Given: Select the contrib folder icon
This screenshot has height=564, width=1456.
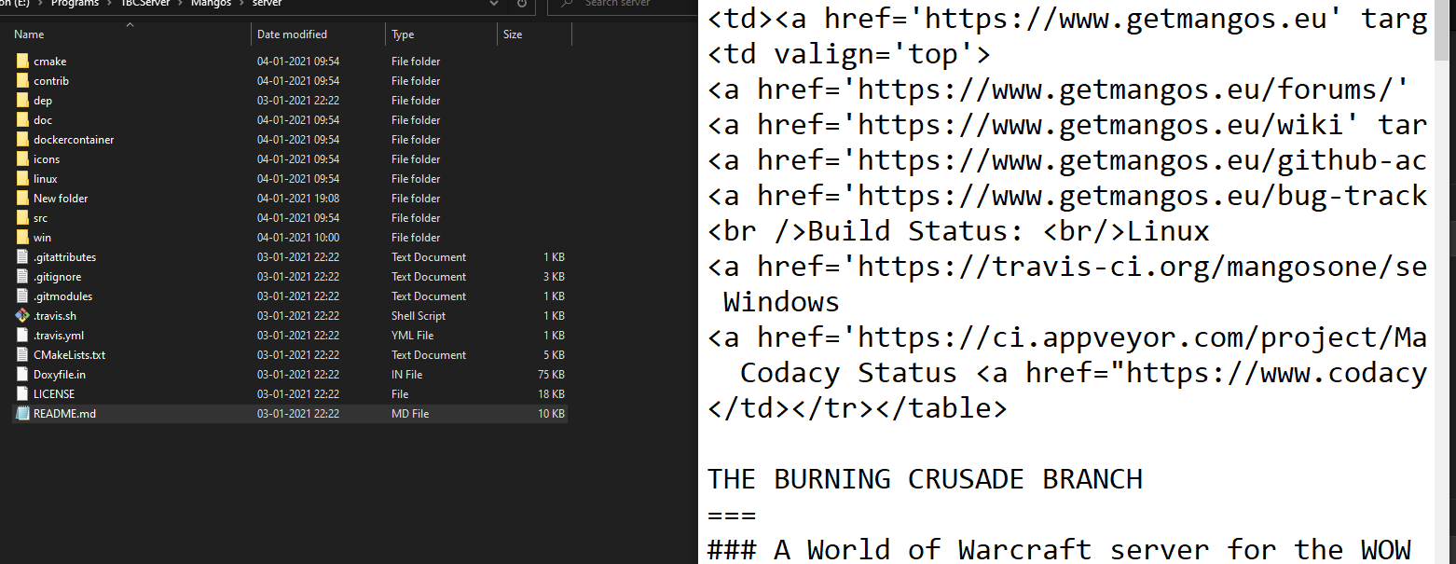Looking at the screenshot, I should 22,81.
